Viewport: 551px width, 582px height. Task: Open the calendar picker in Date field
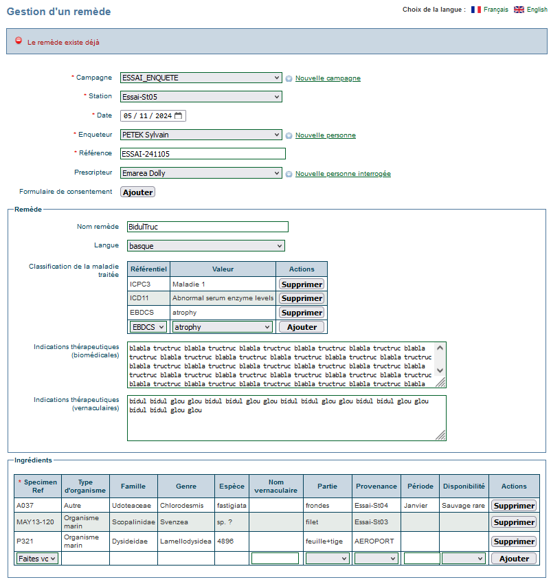point(178,116)
